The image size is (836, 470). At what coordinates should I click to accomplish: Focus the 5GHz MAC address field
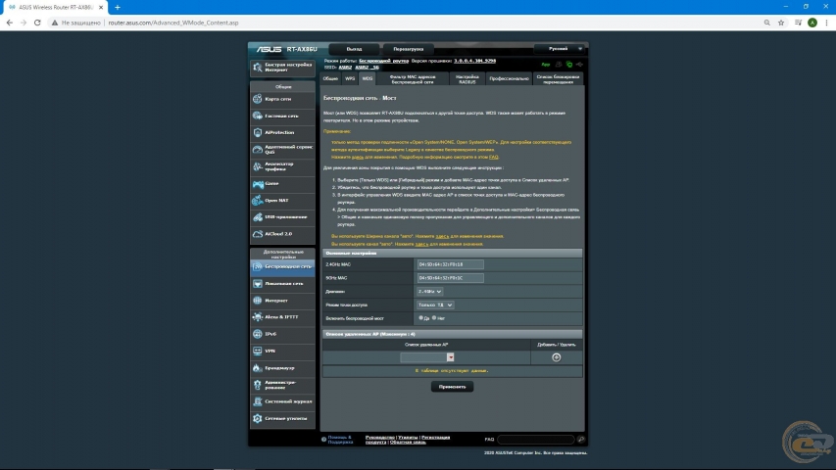click(x=451, y=278)
